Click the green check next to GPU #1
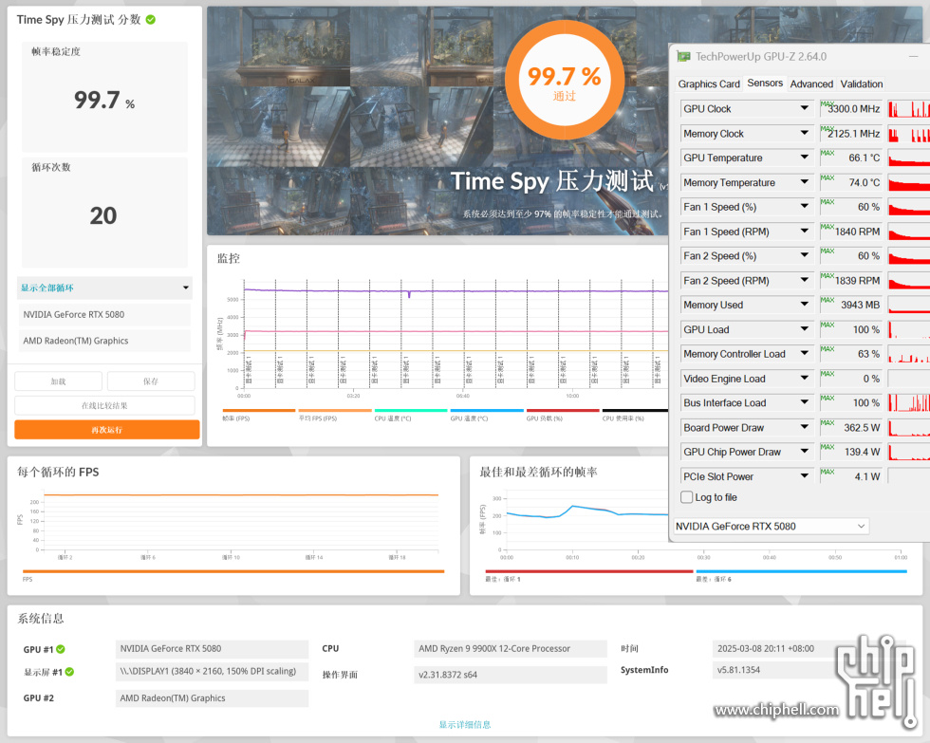Screen dimensions: 930x743 pyautogui.click(x=61, y=649)
